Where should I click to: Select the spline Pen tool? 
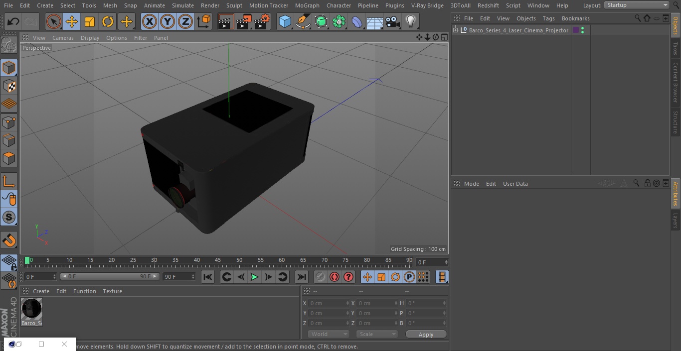coord(303,21)
